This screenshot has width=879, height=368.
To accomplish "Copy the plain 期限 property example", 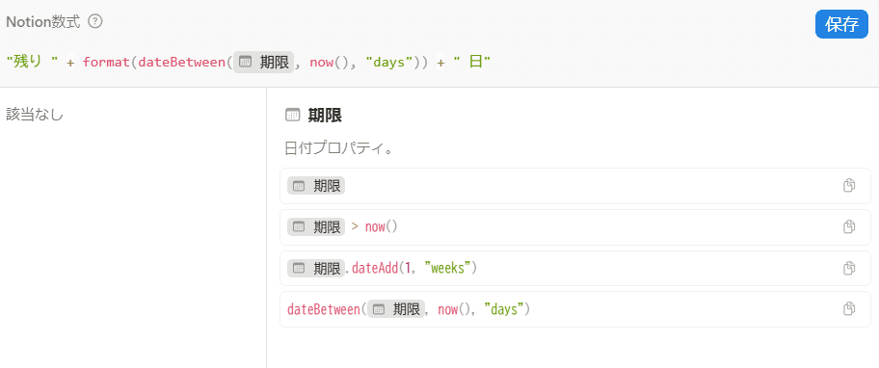I will pos(849,185).
